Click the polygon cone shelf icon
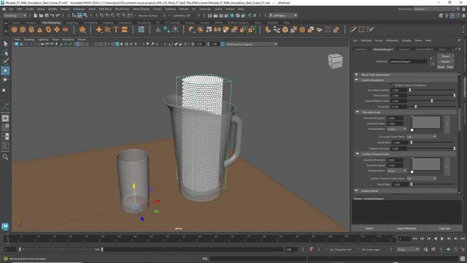 [39, 29]
